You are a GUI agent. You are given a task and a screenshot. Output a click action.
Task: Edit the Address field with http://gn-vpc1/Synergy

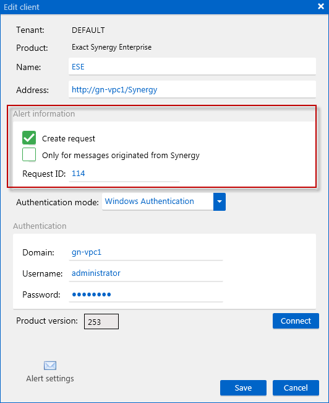point(192,89)
